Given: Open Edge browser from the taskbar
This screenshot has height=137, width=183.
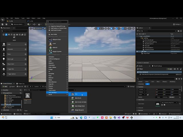Looking at the screenshot, I should pyautogui.click(x=81, y=118).
